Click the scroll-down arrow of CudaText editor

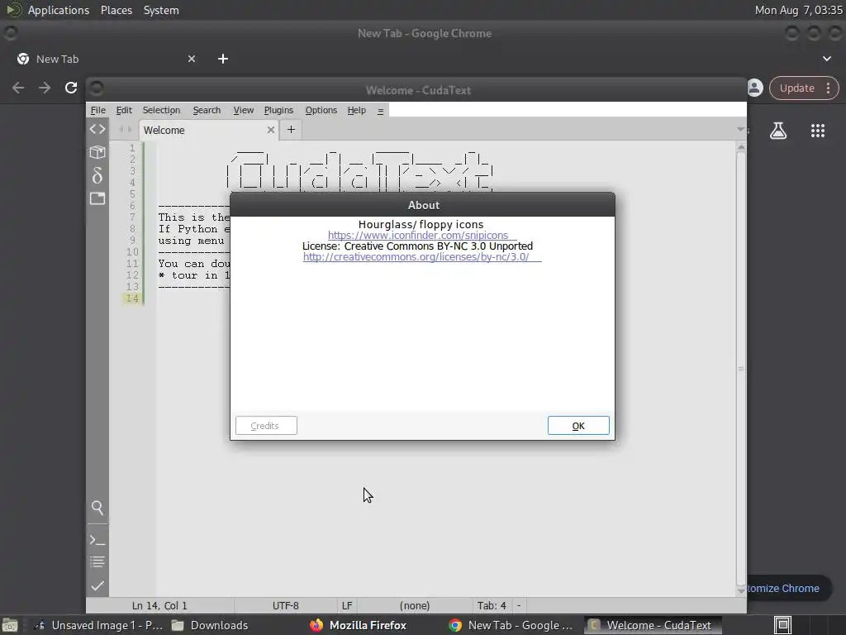(x=741, y=590)
